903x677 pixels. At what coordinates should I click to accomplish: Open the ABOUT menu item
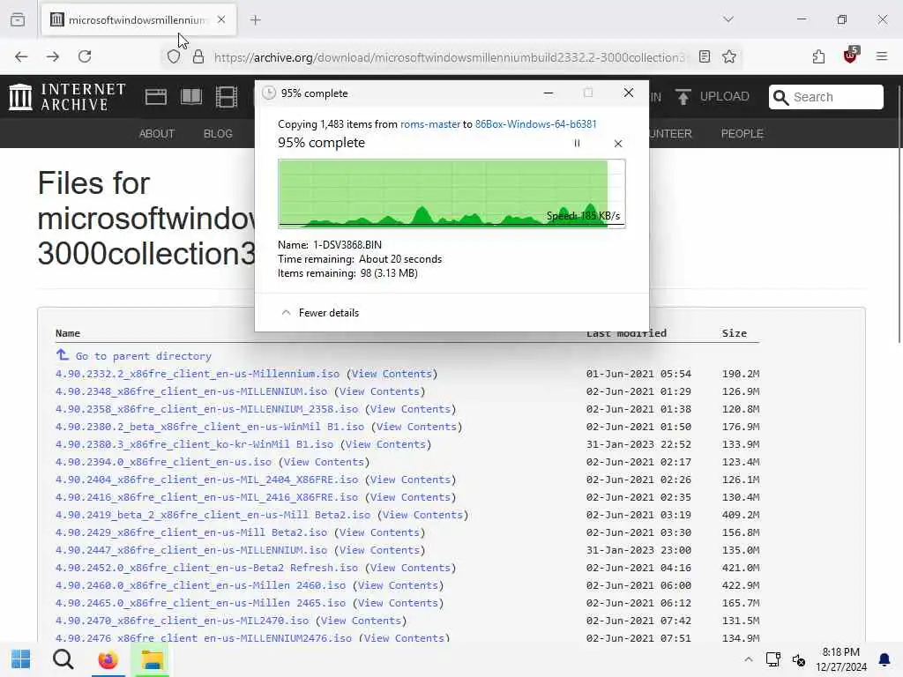(x=157, y=134)
